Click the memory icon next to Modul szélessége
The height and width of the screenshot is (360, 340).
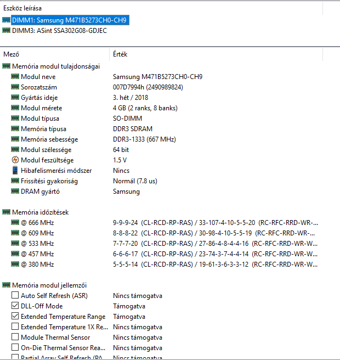click(15, 149)
